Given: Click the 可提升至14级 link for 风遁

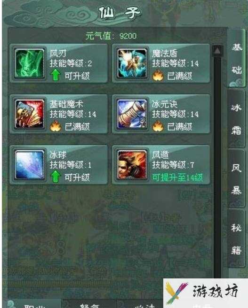Looking at the screenshot, I should 177,177.
